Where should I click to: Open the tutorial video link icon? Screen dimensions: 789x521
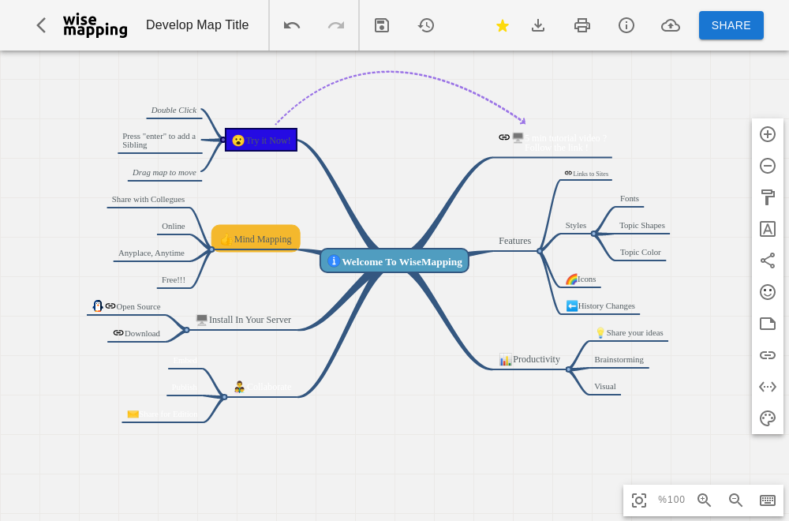[504, 137]
